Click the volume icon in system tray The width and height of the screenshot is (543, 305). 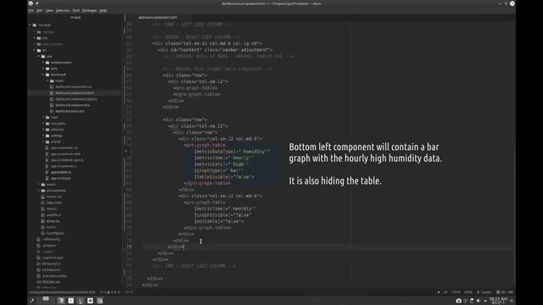click(479, 301)
